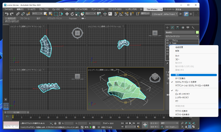
Task: Click the ポリゴン モデリング button
Action: (12, 22)
